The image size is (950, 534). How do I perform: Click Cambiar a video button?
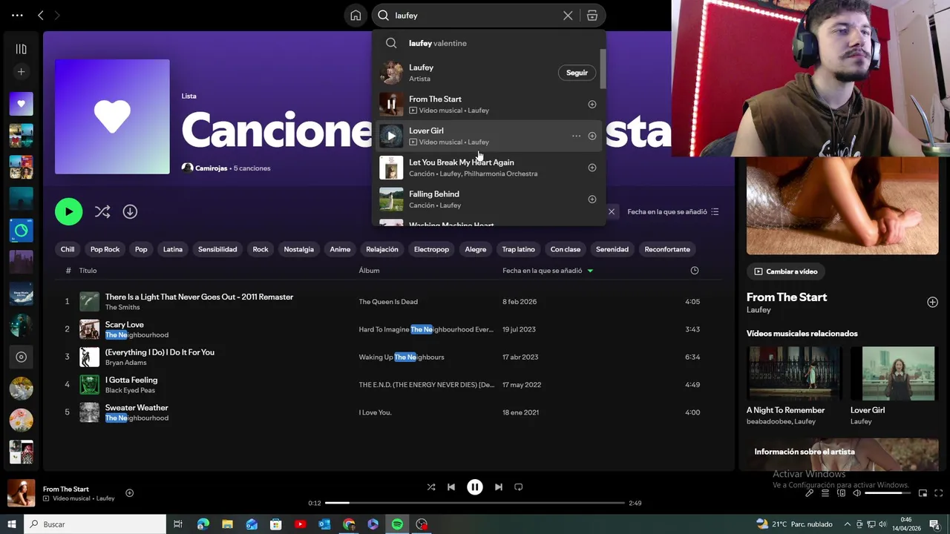point(786,271)
